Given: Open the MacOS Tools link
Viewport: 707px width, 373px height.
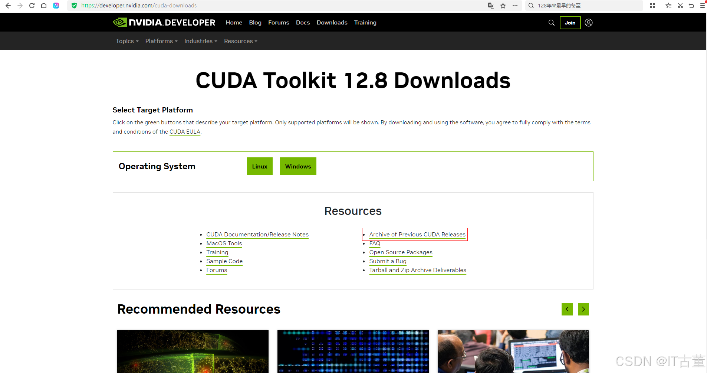Looking at the screenshot, I should [x=224, y=243].
